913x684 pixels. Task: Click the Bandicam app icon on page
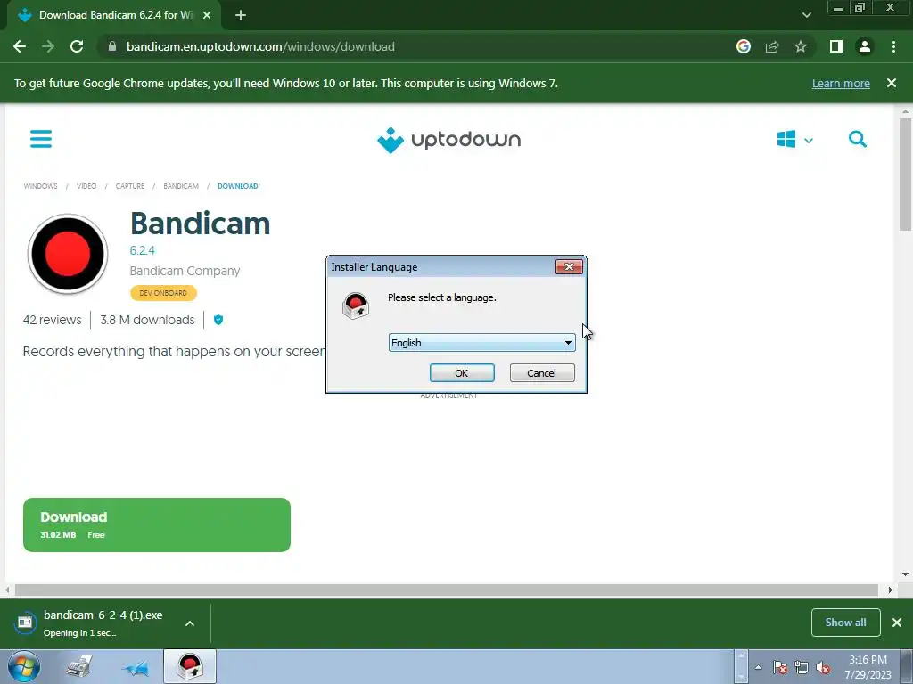[x=68, y=254]
